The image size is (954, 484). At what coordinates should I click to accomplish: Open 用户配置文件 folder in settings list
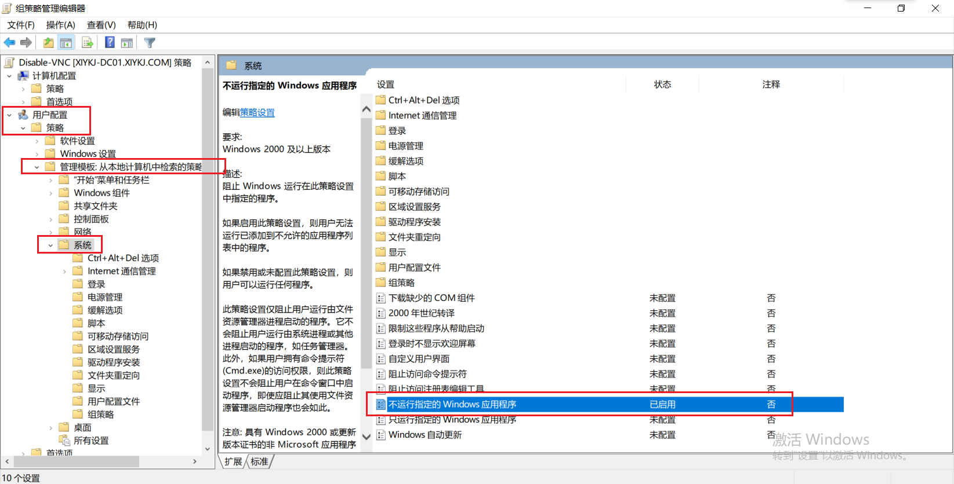click(x=415, y=267)
